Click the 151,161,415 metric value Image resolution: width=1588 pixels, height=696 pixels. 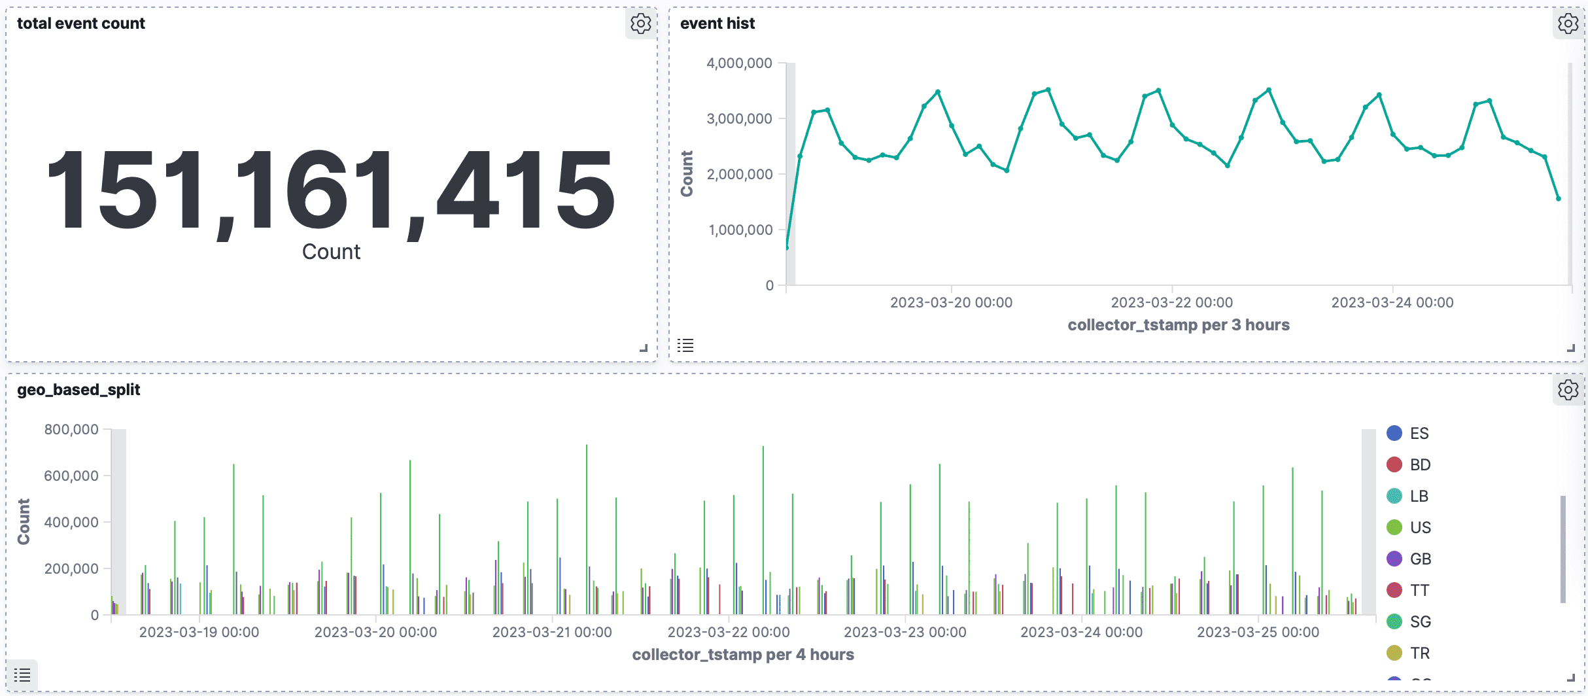tap(331, 191)
